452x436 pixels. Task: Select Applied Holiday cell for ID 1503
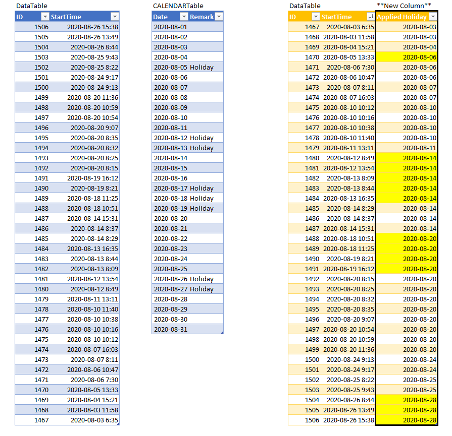tap(407, 390)
